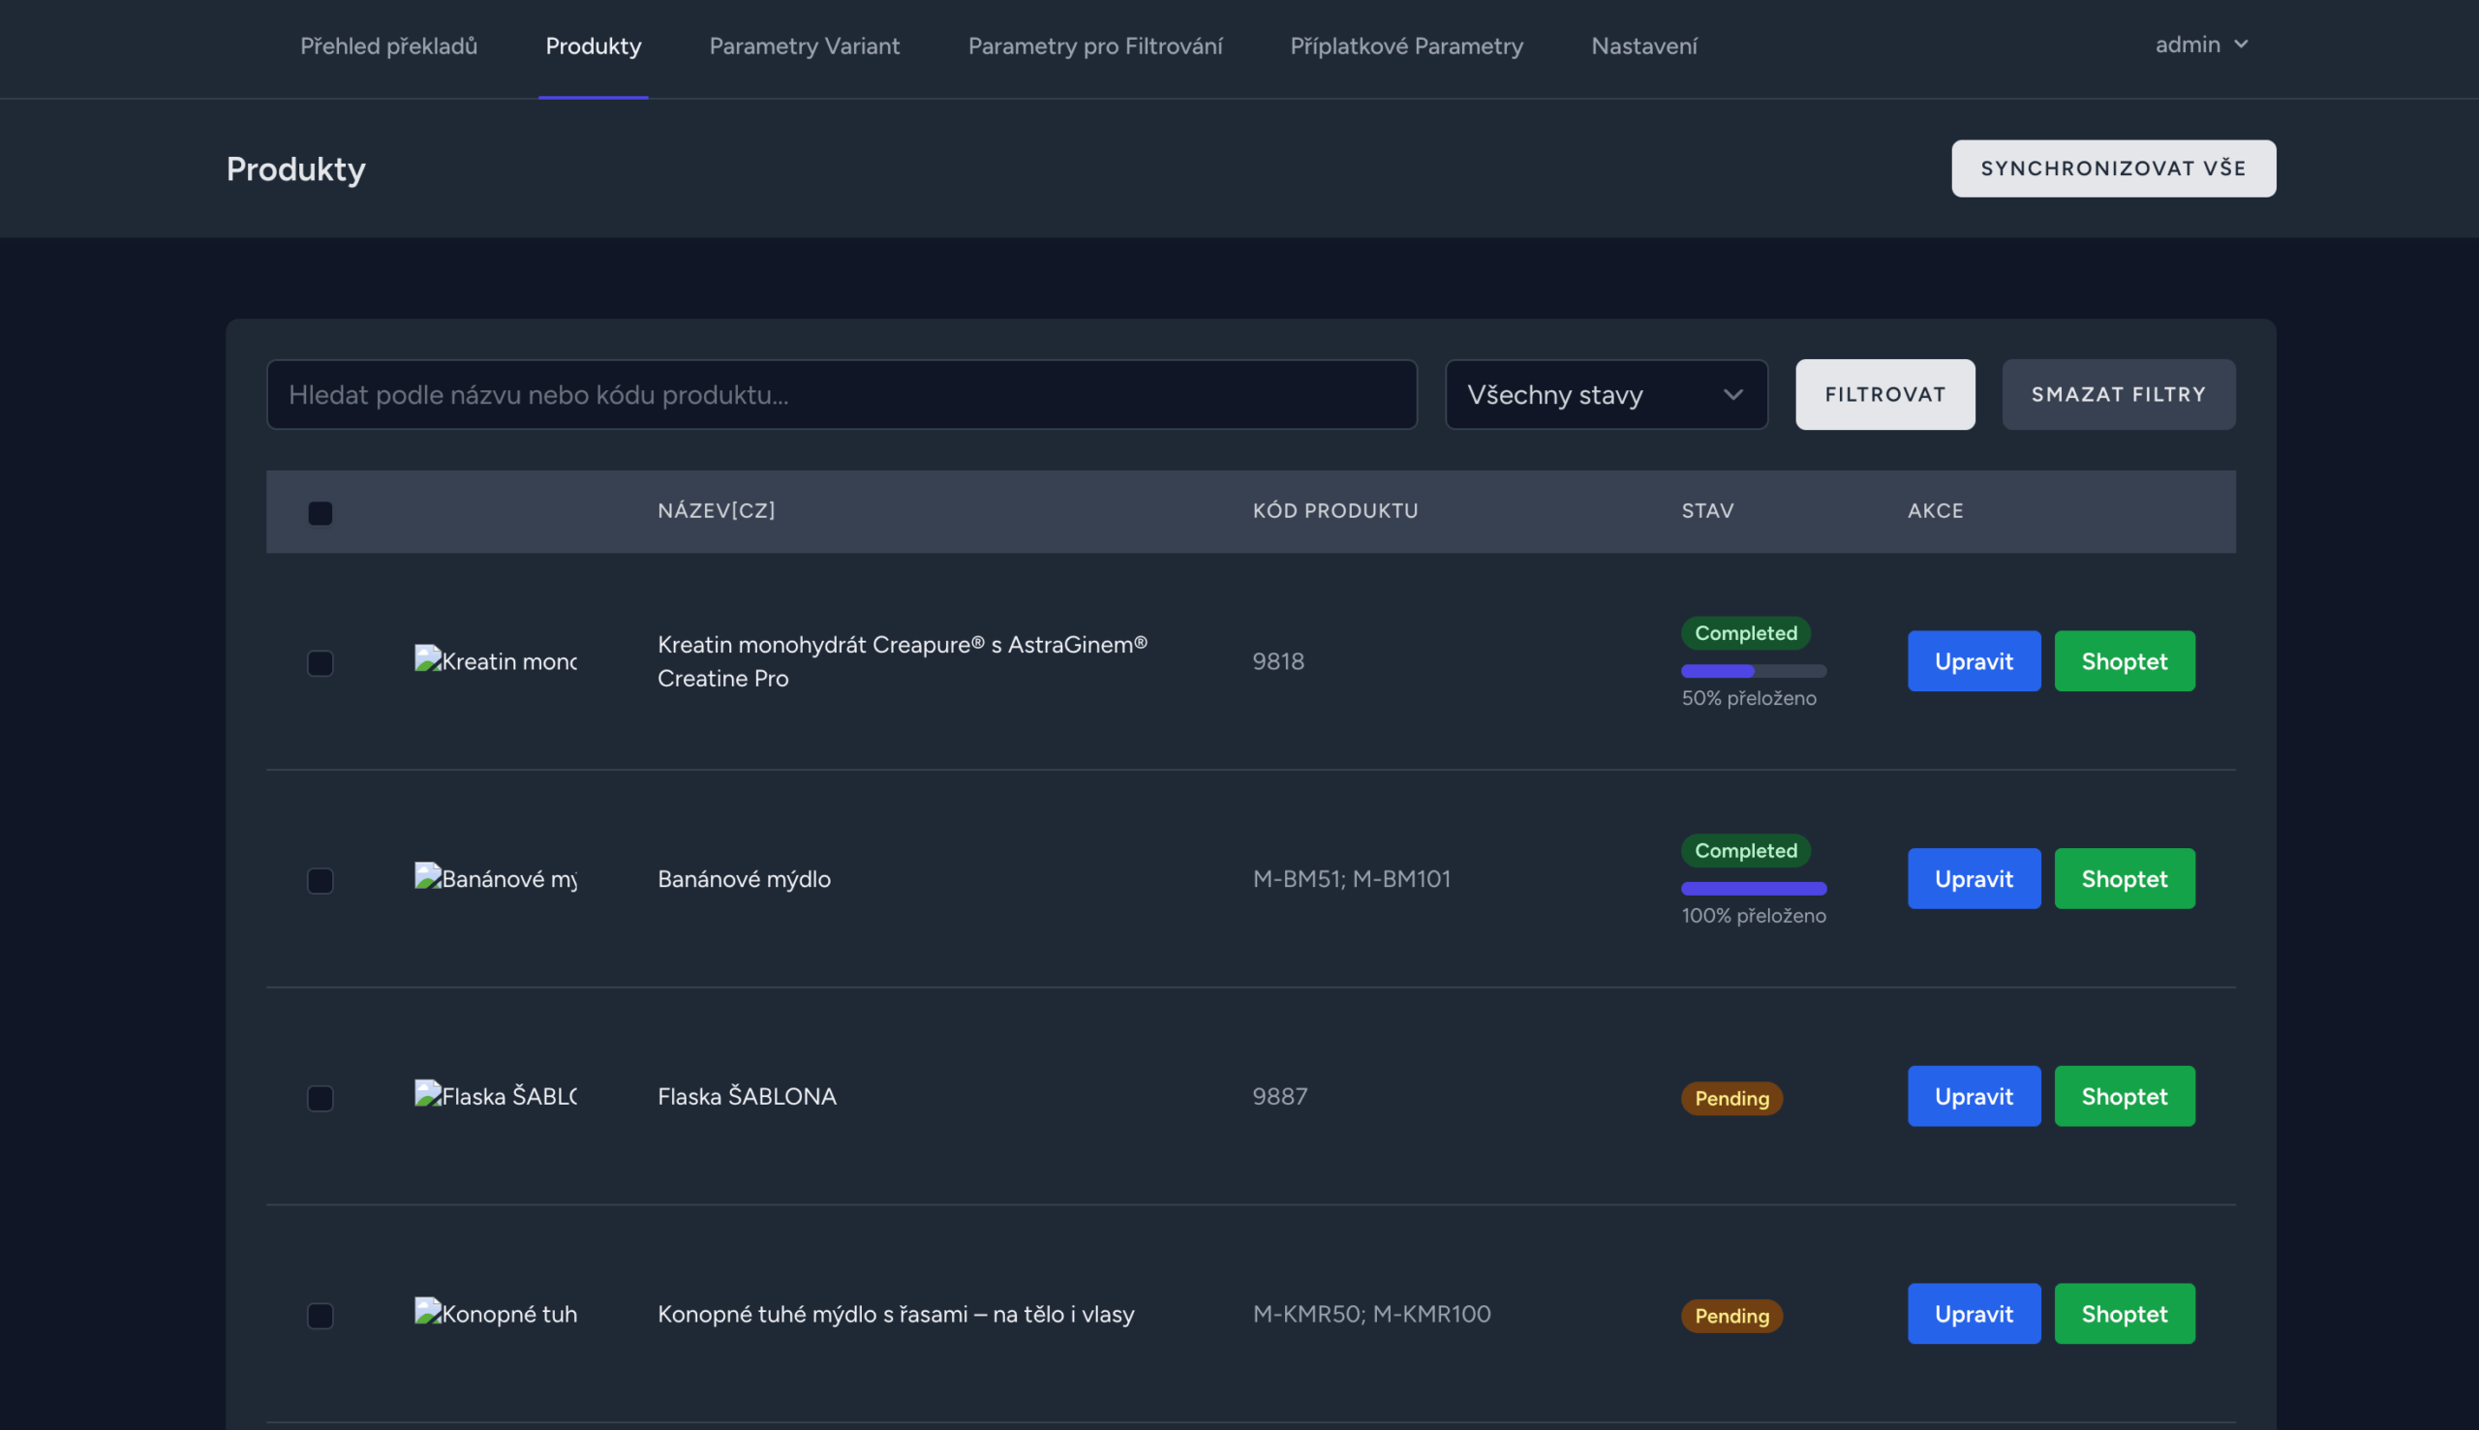Expand the admin user menu

coord(2201,46)
